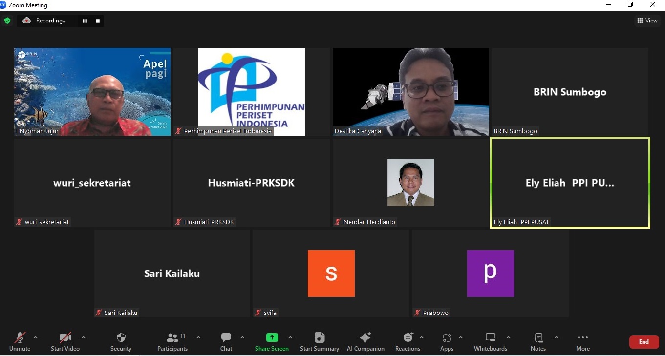665x356 pixels.
Task: Click the Unmute microphone button
Action: point(20,341)
